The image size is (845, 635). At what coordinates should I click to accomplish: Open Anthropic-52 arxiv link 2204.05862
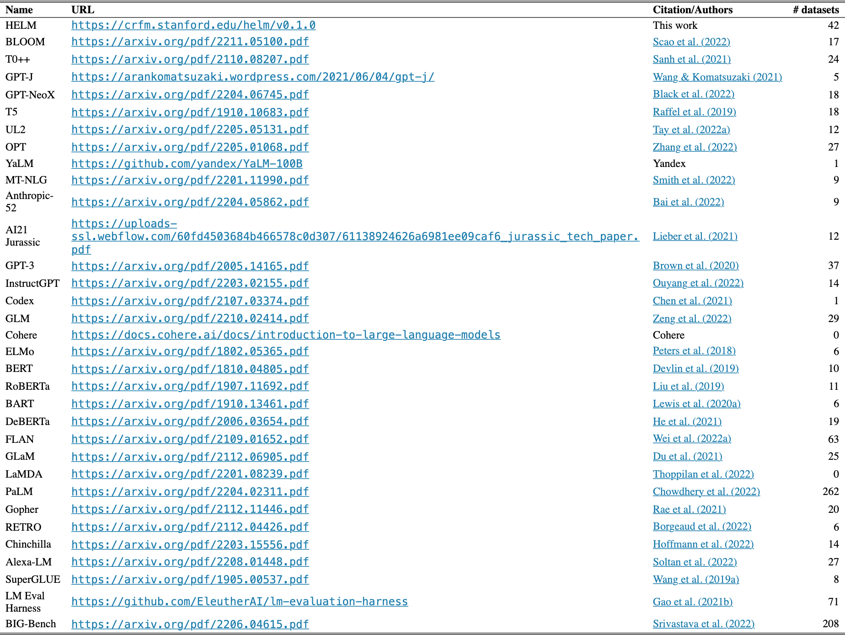click(x=190, y=202)
